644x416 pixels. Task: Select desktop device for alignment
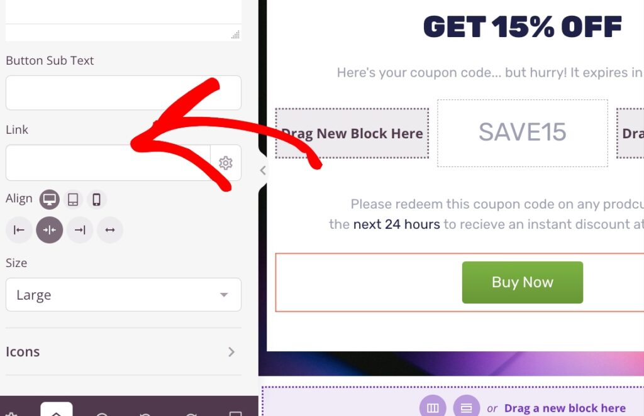click(x=50, y=199)
